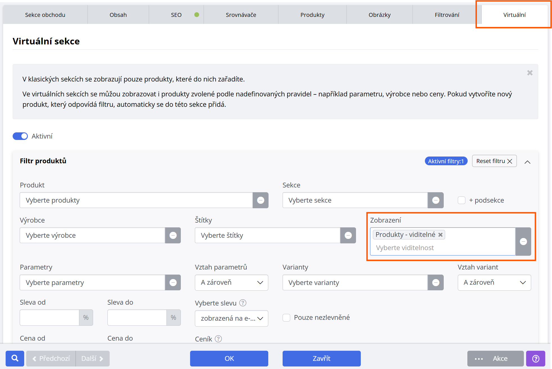Switch to the Produkty tab

[x=312, y=15]
